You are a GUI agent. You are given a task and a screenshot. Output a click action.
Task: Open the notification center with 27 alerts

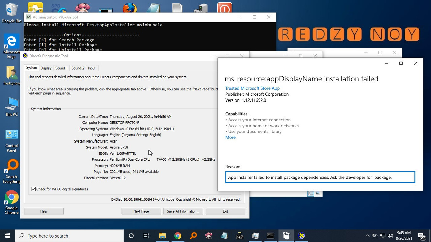(x=421, y=236)
